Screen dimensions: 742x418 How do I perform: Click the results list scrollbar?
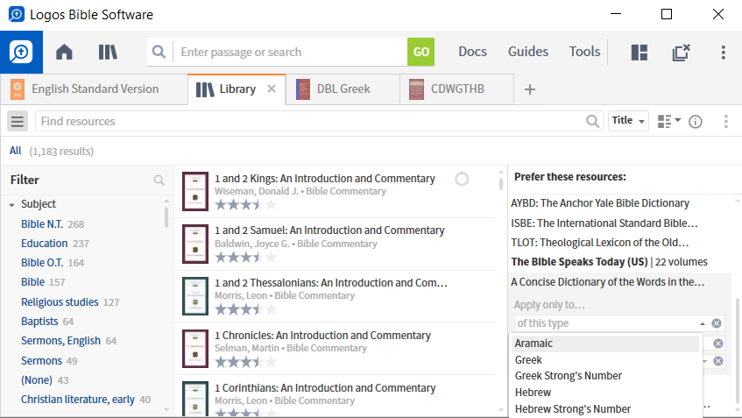[x=501, y=184]
